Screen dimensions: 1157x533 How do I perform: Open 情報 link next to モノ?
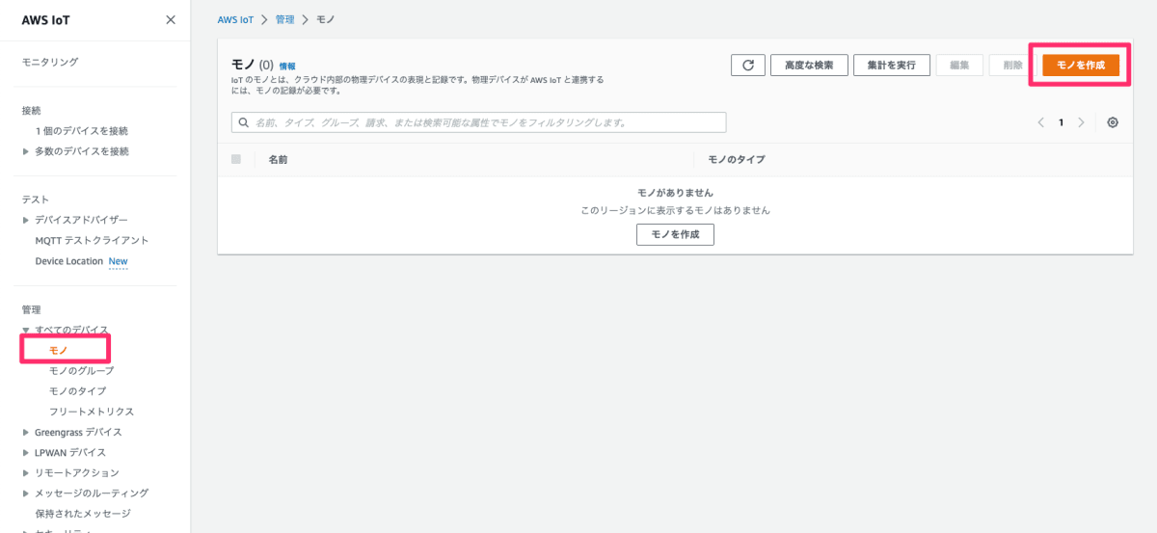[287, 66]
